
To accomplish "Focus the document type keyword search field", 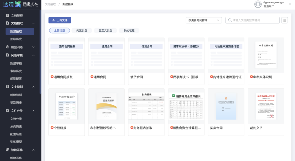I will tap(252, 20).
